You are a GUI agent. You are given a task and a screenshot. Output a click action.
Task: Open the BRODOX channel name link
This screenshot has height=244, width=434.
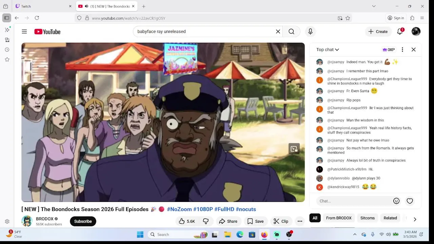(45, 219)
